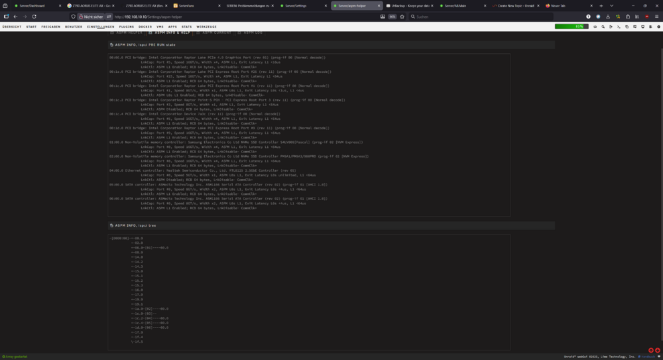Viewport: 663px width, 360px height.
Task: Click the red scroll-to-top arrow button
Action: (x=651, y=350)
